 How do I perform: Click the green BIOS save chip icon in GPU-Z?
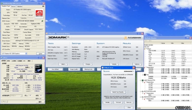(42, 21)
